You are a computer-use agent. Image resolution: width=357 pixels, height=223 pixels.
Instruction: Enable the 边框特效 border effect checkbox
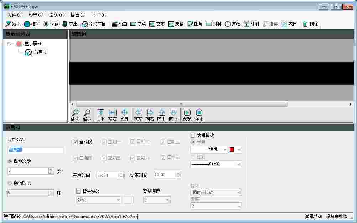pos(192,135)
